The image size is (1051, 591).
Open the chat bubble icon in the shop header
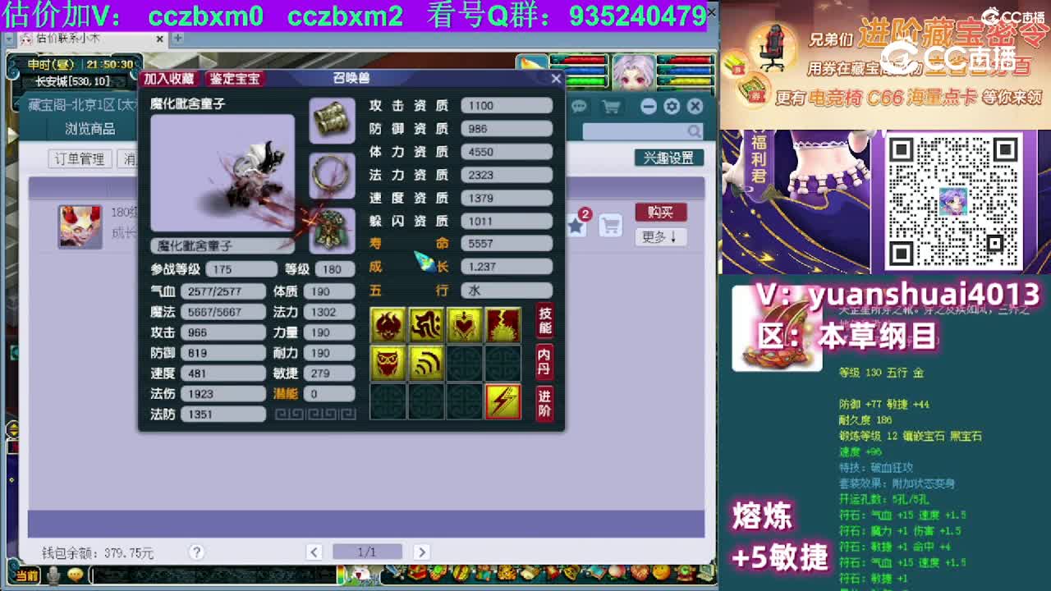579,107
